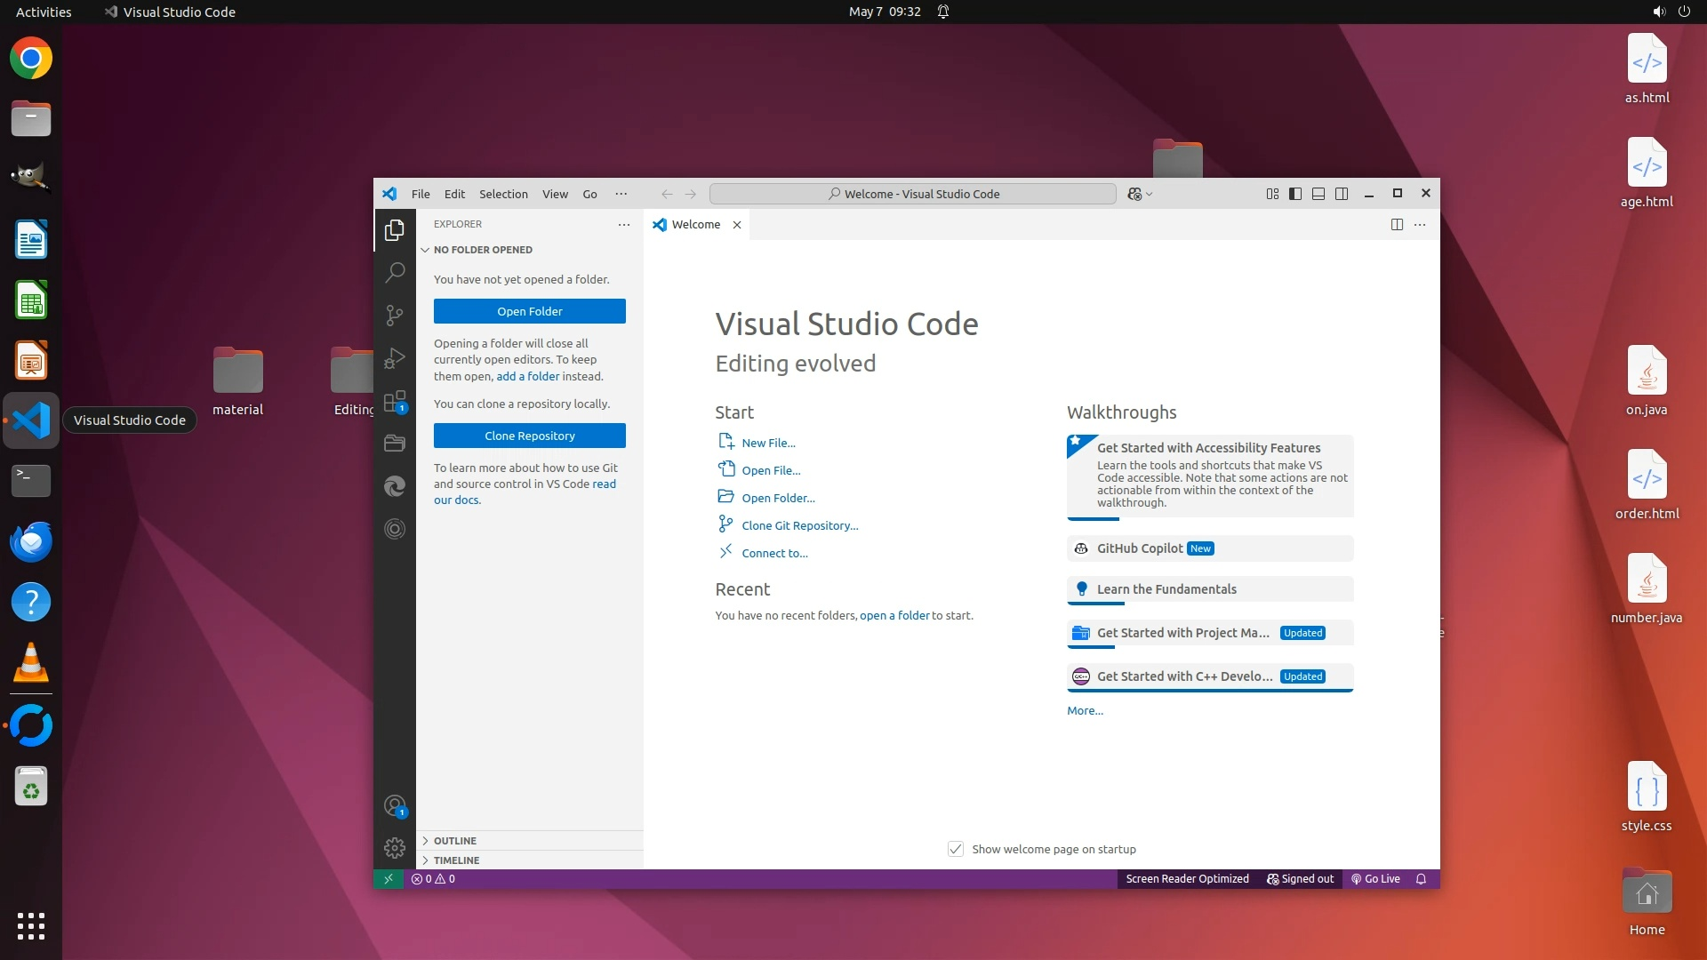Open the Search view in activity bar
The width and height of the screenshot is (1707, 960).
coord(395,272)
